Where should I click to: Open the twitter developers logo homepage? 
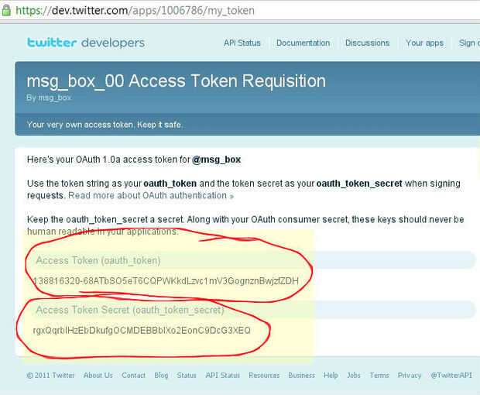[x=86, y=43]
